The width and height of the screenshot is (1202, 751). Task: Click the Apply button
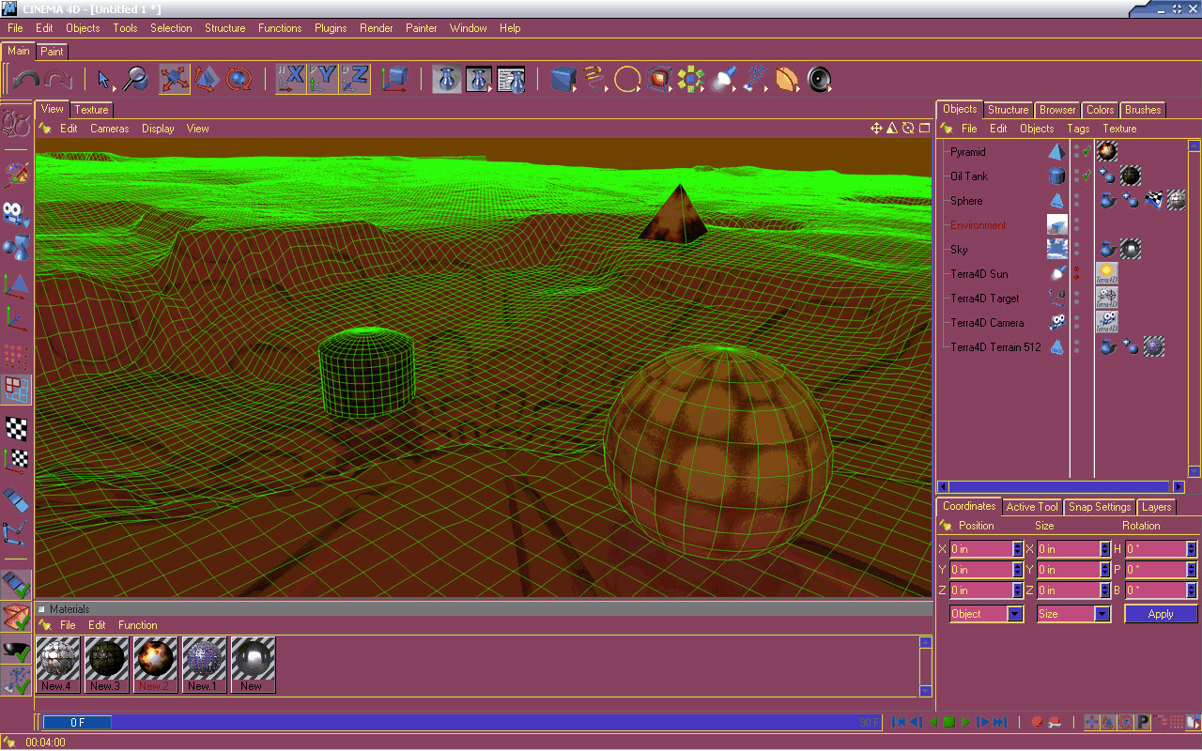[x=1161, y=614]
